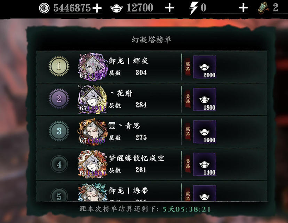
Task: Tap the silver ingot currency icon
Action: pyautogui.click(x=117, y=8)
